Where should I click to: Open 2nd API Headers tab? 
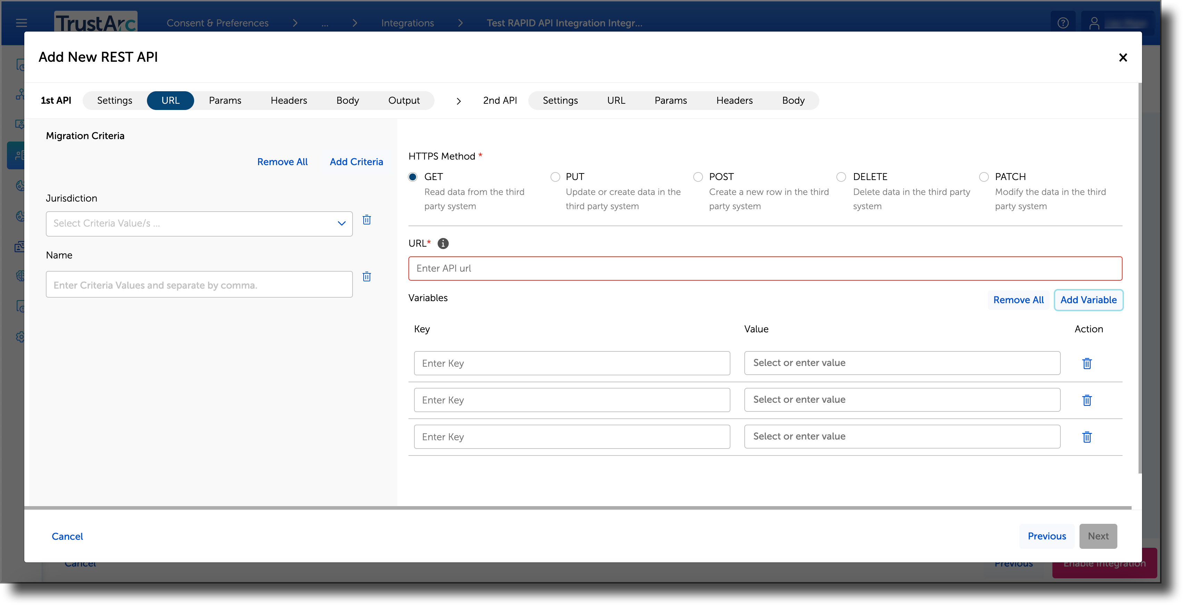(734, 101)
